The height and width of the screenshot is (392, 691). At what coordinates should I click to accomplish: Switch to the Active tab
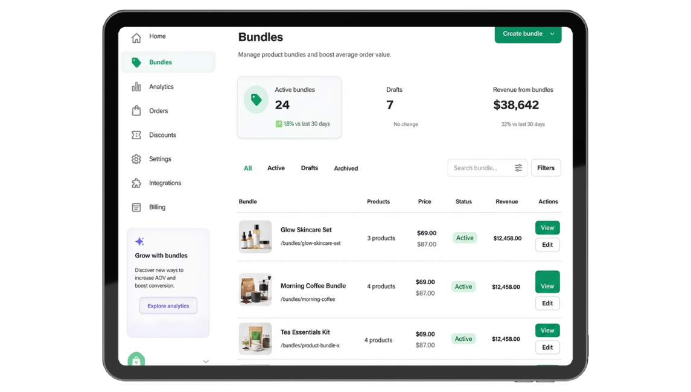pos(276,168)
